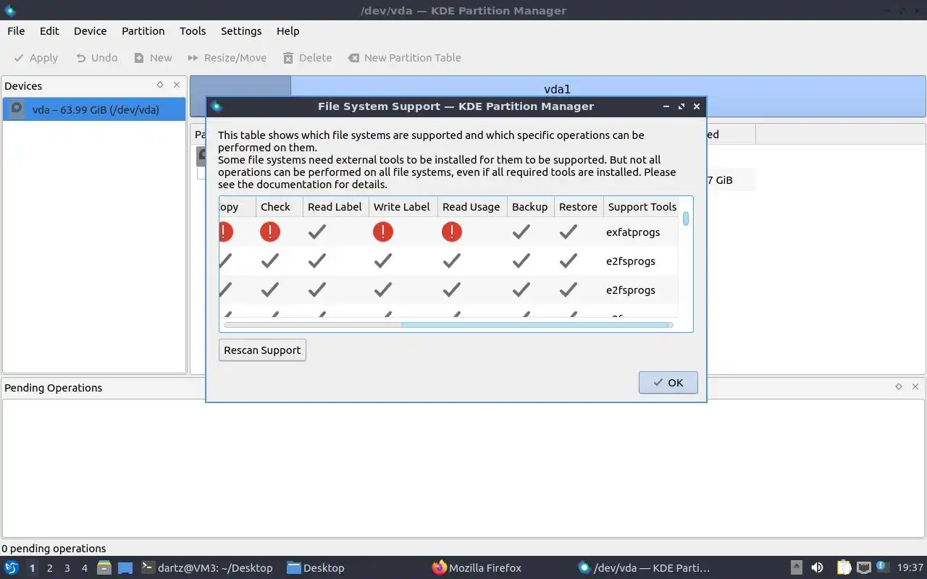Click the Undo toolbar button
This screenshot has width=927, height=579.
click(97, 58)
